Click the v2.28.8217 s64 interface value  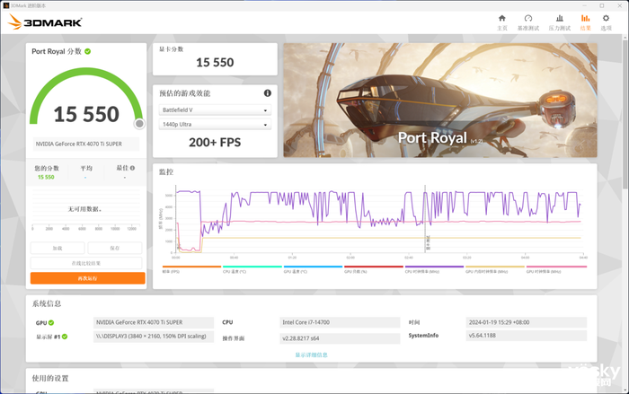340,338
